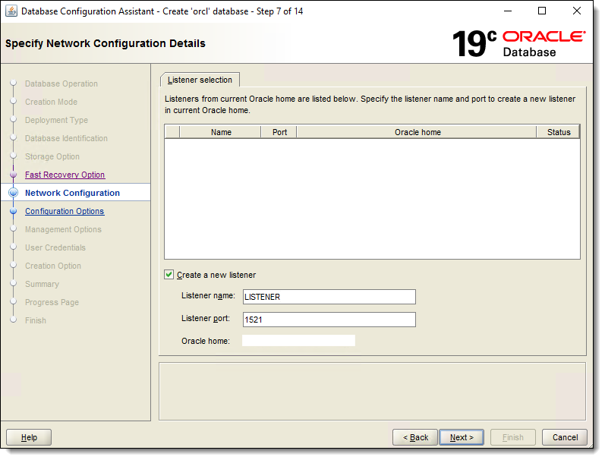This screenshot has height=460, width=605.
Task: Click the Cancel button
Action: click(565, 437)
